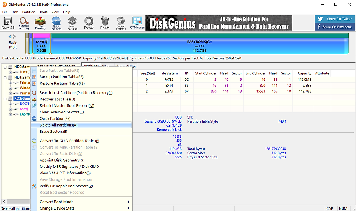Viewport: 356px width, 211px height.
Task: Open the Partition menu
Action: [29, 12]
